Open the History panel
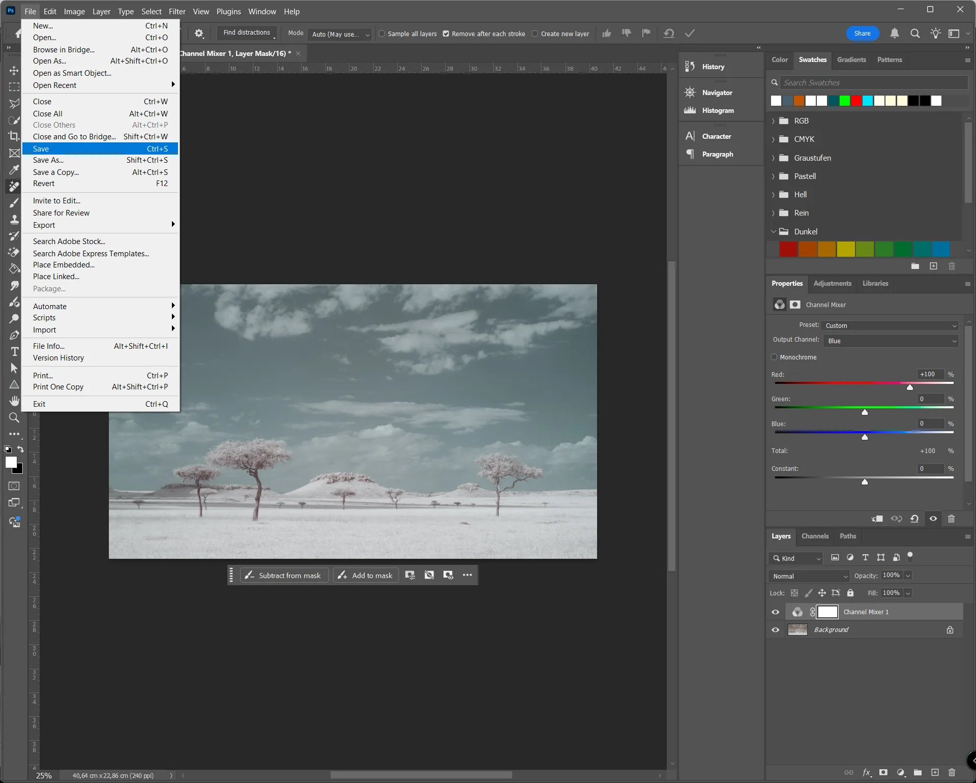Image resolution: width=976 pixels, height=783 pixels. tap(713, 67)
